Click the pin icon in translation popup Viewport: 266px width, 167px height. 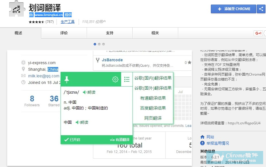[67, 79]
